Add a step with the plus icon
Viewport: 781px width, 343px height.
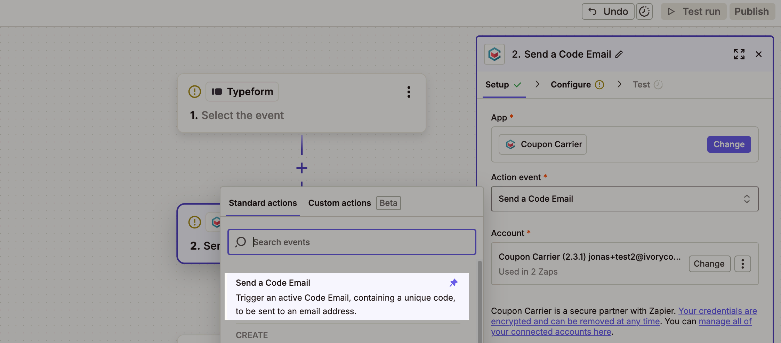coord(302,168)
